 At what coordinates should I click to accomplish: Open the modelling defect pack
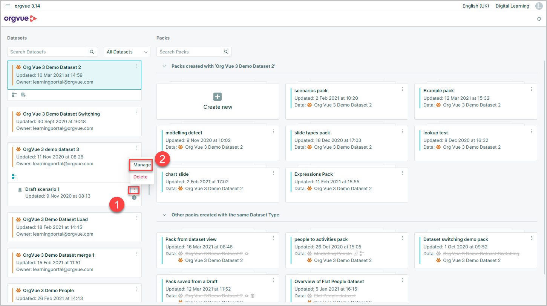click(218, 143)
